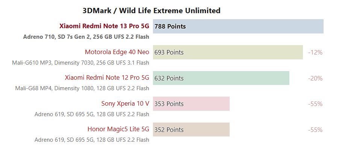Click the Mali-G610 MP3, Dimensity 7030 specs
This screenshot has height=150, width=345.
tap(80, 63)
